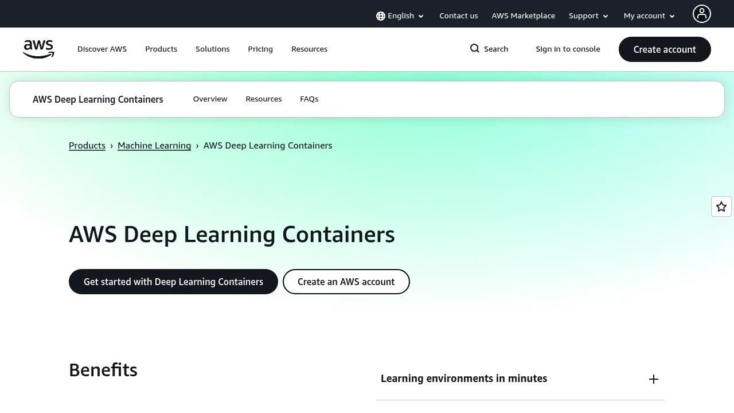Go to the Machine Learning breadcrumb link

[x=154, y=146]
